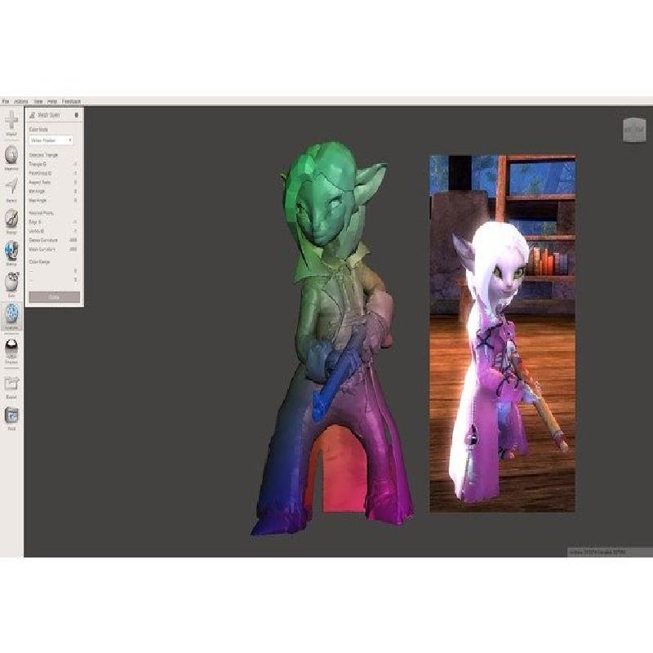Click the view cube in the viewport corner
653x653 pixels.
[x=634, y=129]
